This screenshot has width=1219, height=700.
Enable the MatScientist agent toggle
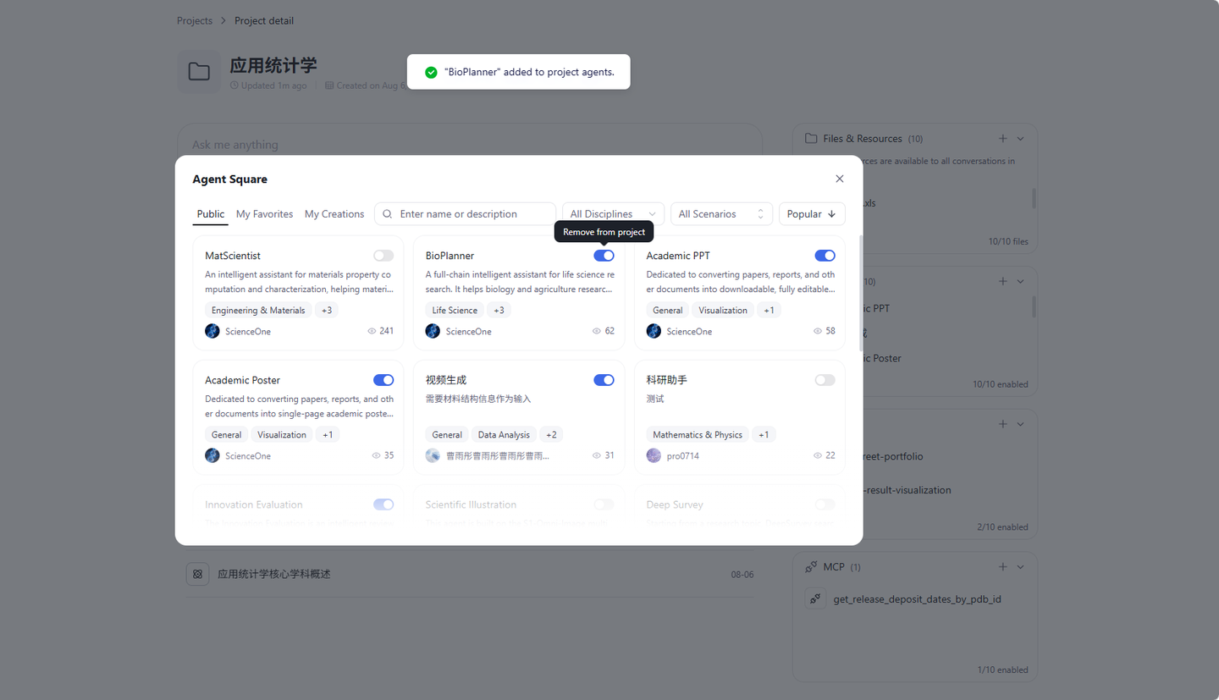pyautogui.click(x=383, y=256)
